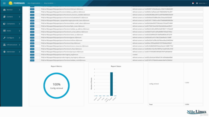Expand the Infrastructure menu chevron
Image resolution: width=209 pixels, height=117 pixels.
(20, 45)
